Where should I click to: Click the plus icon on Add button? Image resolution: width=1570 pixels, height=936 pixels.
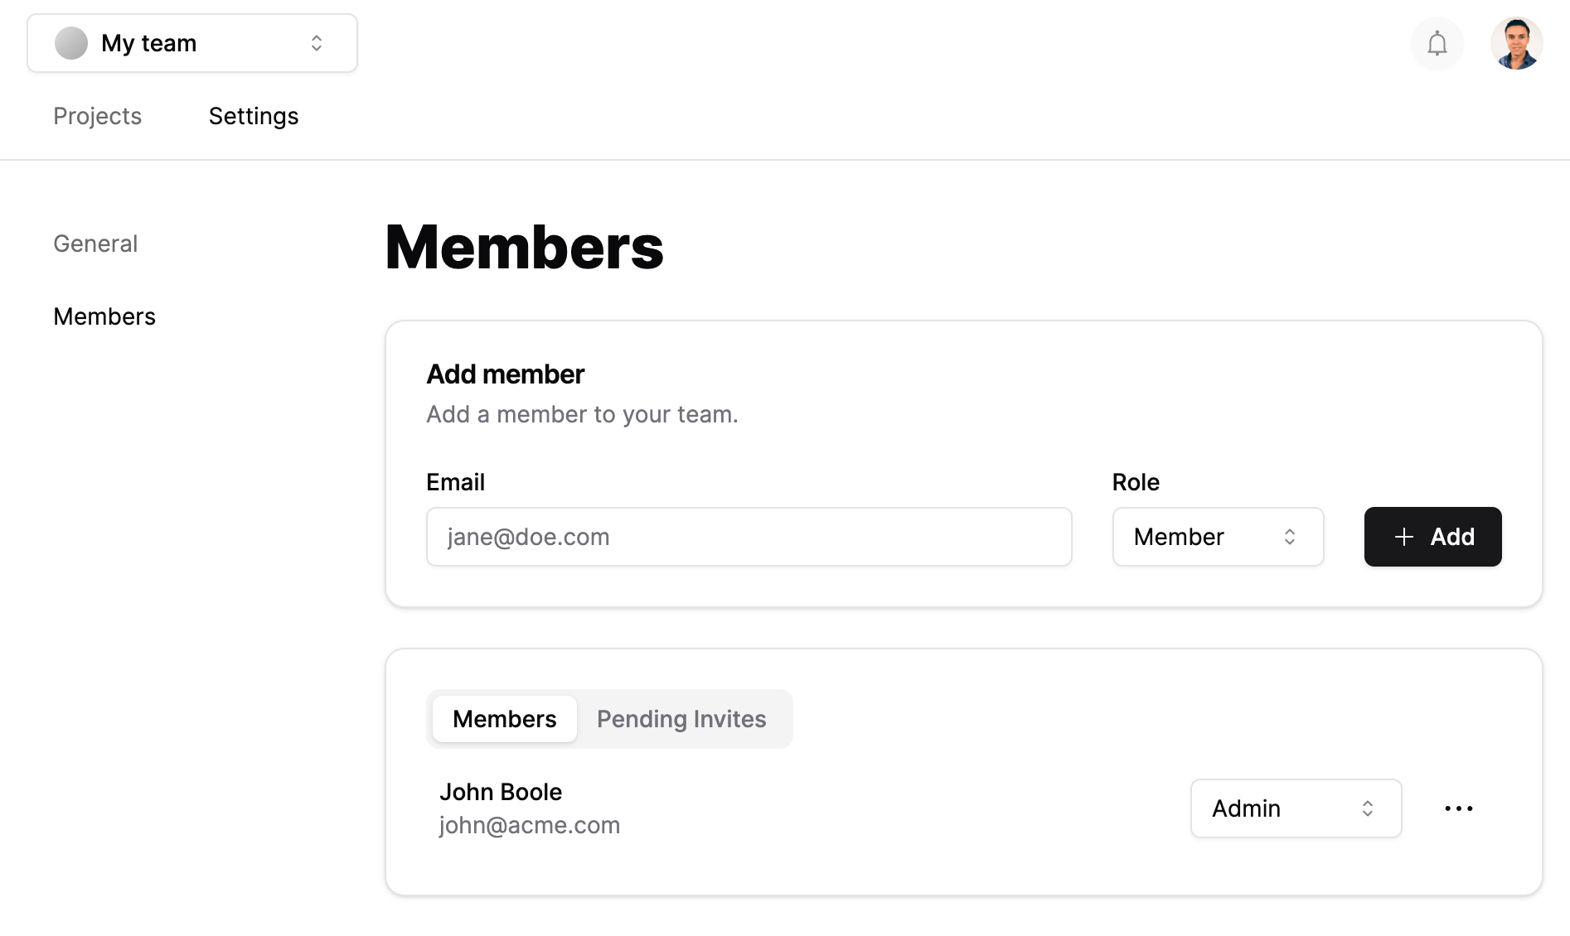tap(1403, 537)
